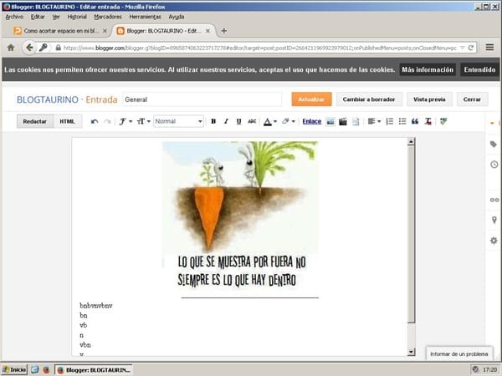This screenshot has width=502, height=376.
Task: Open the text background highlight color picker
Action: [288, 121]
